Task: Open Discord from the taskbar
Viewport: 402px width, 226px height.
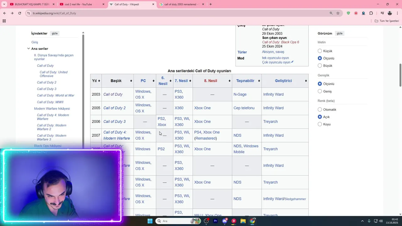Action: click(225, 221)
